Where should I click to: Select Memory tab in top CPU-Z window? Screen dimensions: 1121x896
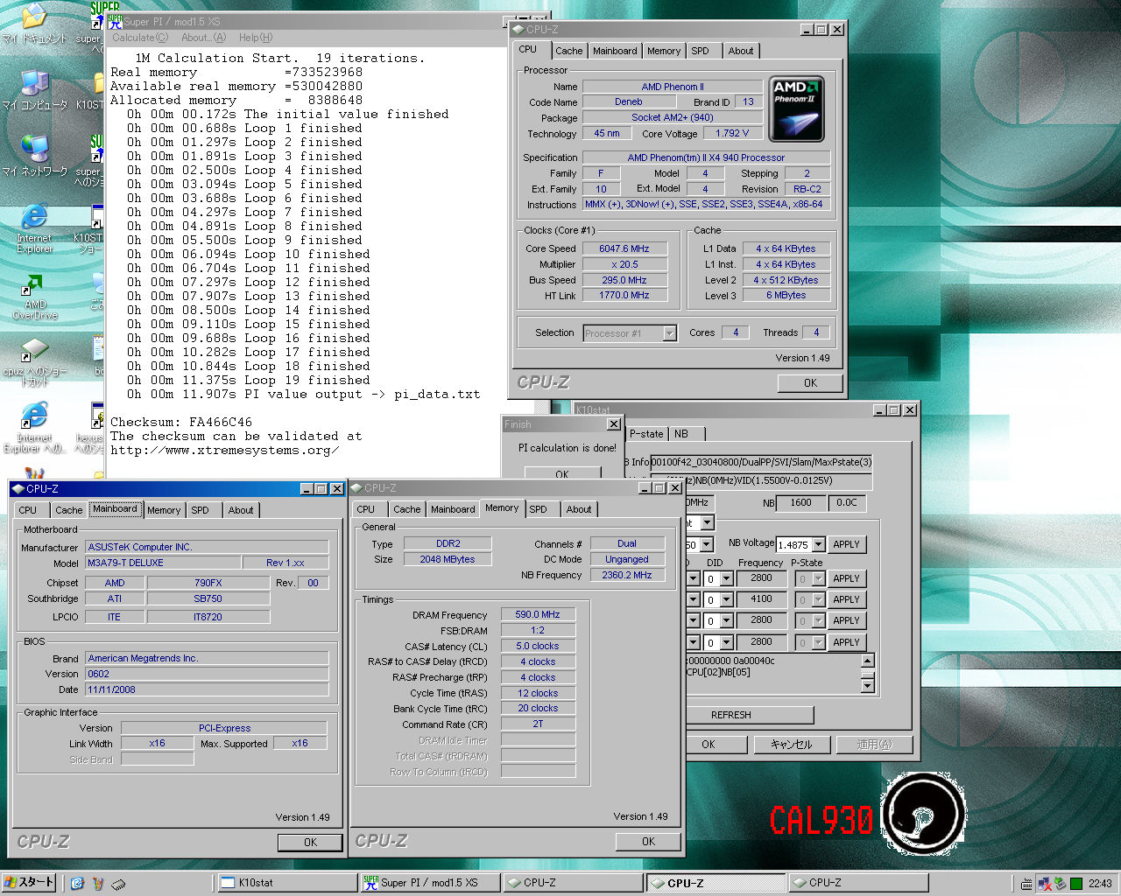point(663,51)
